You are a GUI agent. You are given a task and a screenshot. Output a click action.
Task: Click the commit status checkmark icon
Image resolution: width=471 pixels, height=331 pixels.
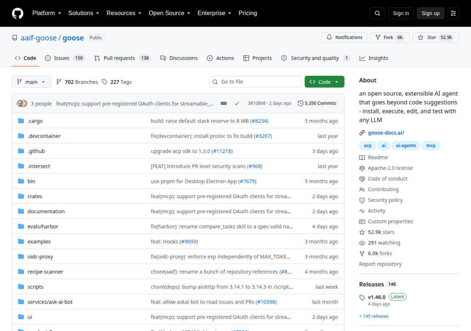point(237,103)
